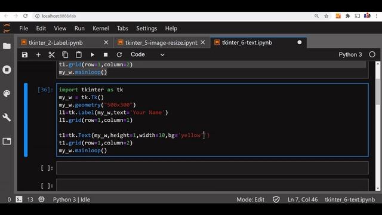Insert a cell below with the plus icon

pyautogui.click(x=38, y=54)
